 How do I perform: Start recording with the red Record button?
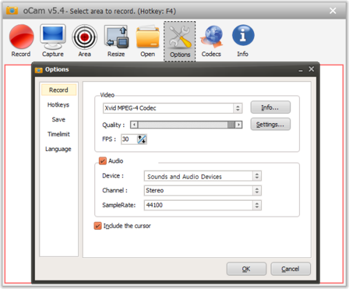21,37
